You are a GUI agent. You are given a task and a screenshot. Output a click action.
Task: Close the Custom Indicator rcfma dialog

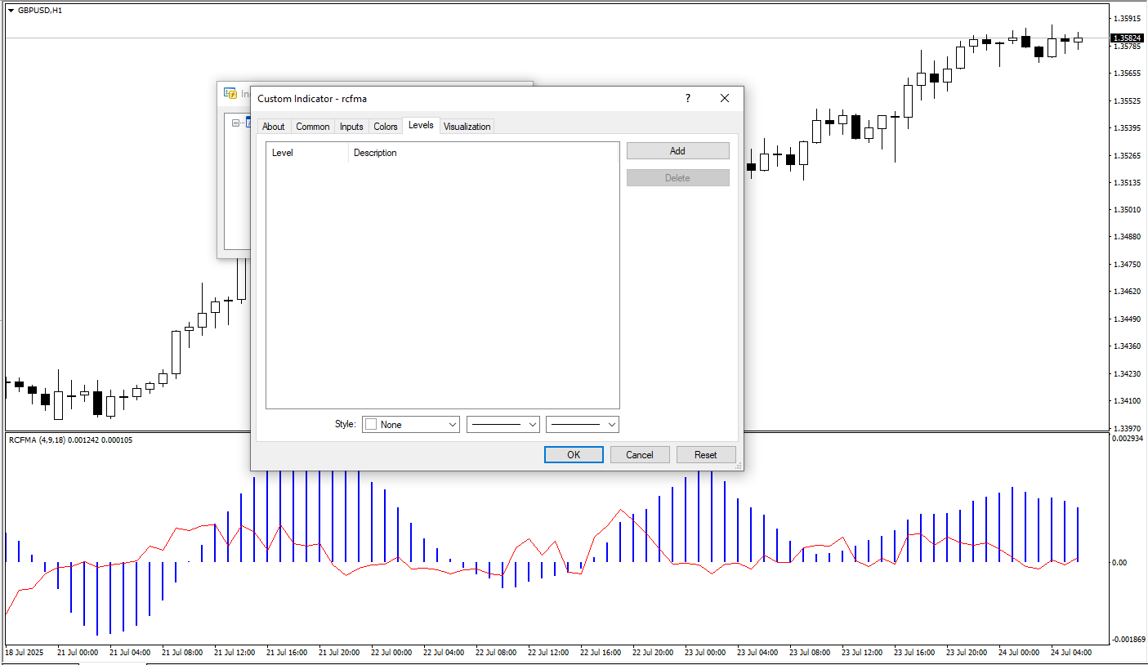point(724,98)
